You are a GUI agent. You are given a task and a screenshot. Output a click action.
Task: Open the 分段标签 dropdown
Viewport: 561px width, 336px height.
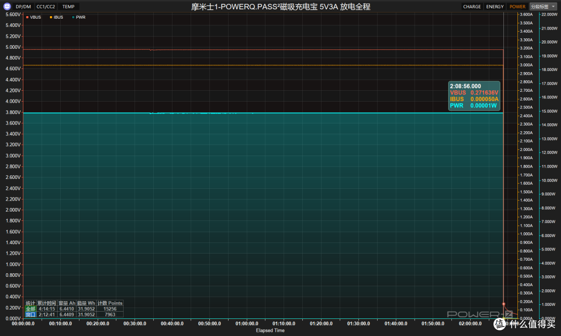tap(543, 6)
